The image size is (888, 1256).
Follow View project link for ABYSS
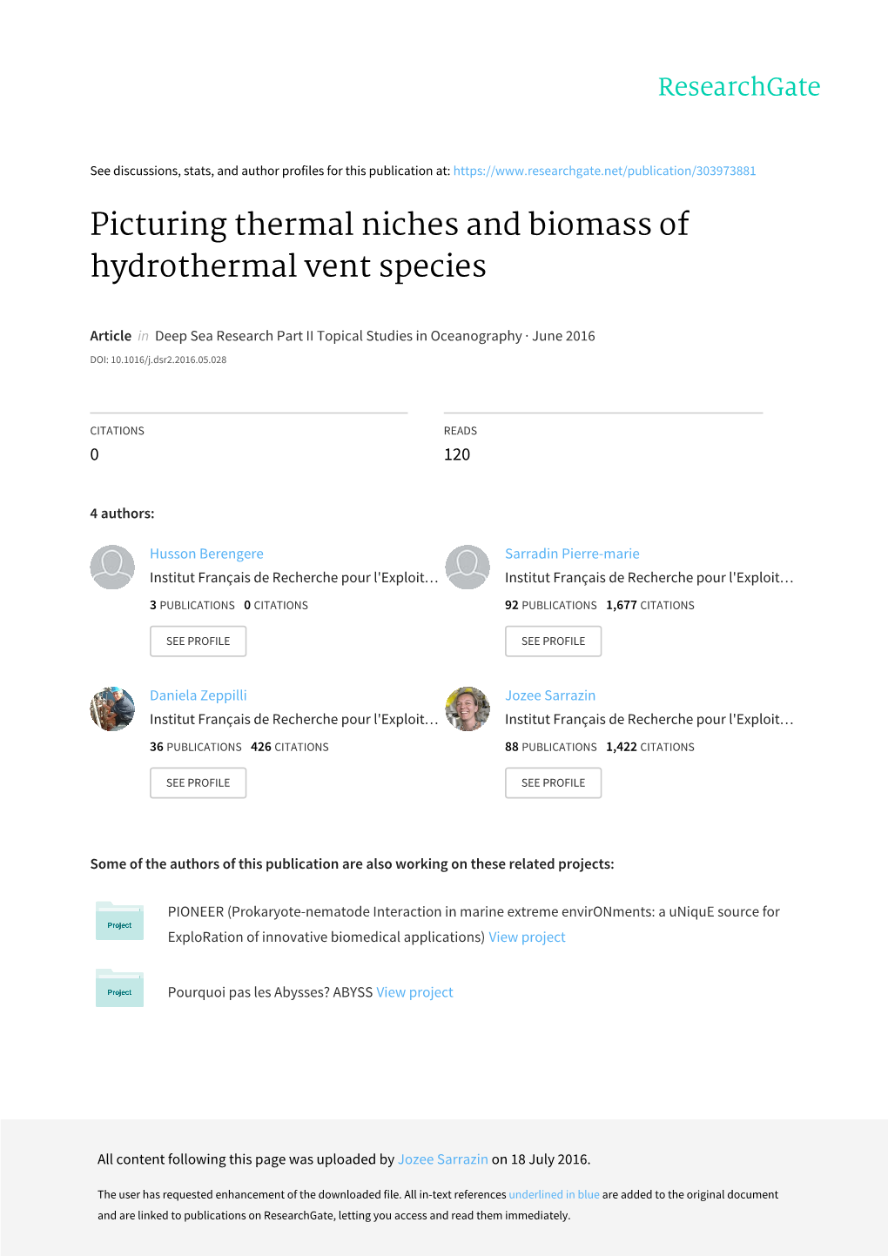pos(414,992)
